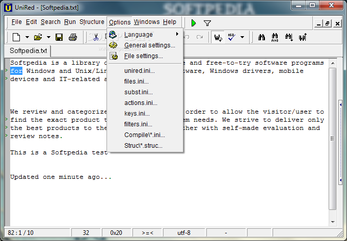
Task: Click the text 'Updated one minute ago...'
Action: pyautogui.click(x=61, y=177)
